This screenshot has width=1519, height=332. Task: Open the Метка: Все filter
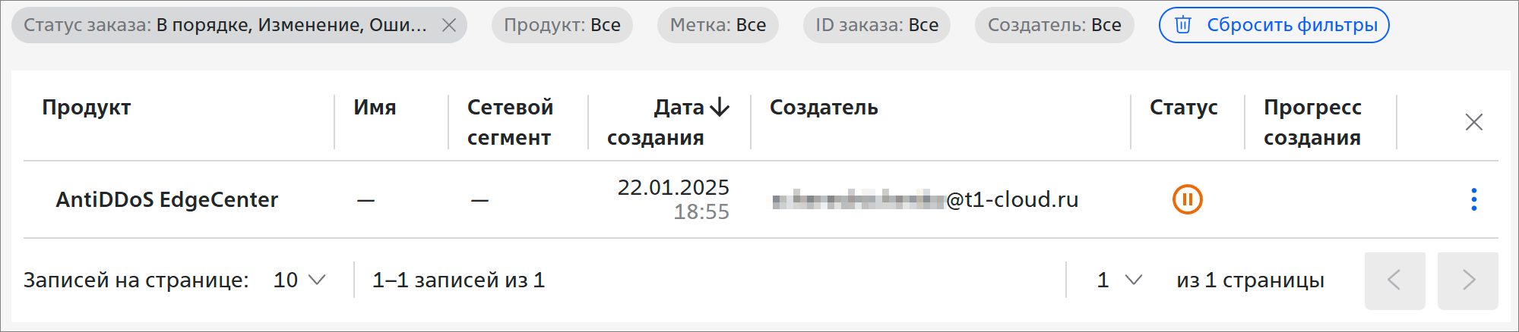(x=717, y=25)
